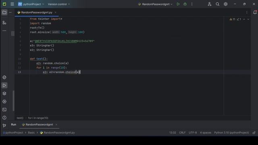Open the Project tool window folder icon

pos(4,12)
